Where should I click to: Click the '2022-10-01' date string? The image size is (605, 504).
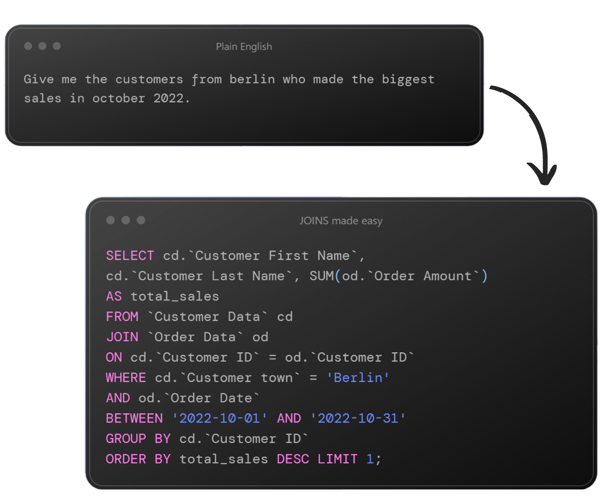[220, 418]
